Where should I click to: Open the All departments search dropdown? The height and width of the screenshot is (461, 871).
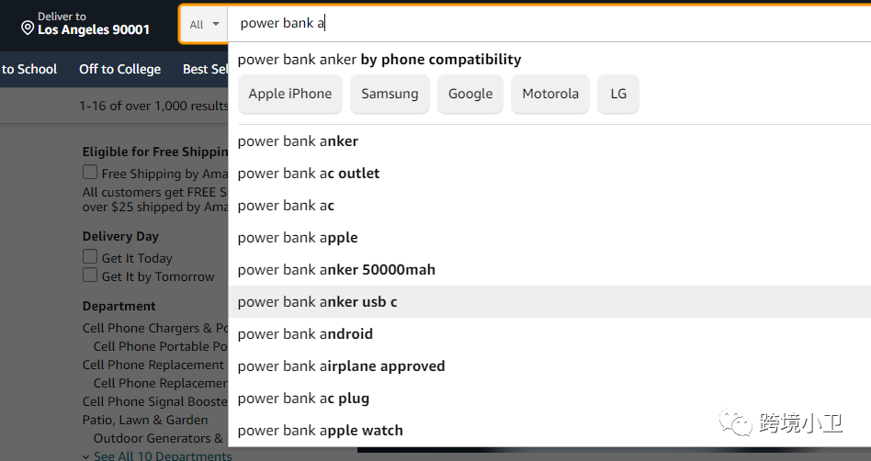click(205, 24)
